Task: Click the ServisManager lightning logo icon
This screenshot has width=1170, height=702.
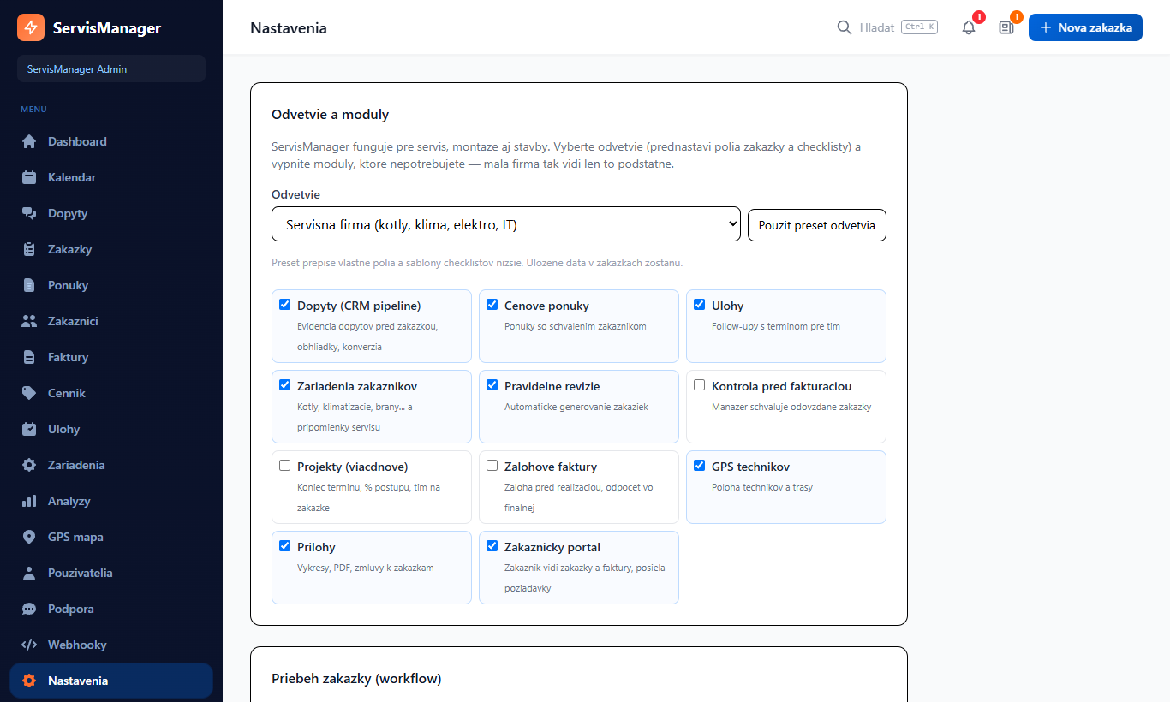Action: tap(31, 27)
